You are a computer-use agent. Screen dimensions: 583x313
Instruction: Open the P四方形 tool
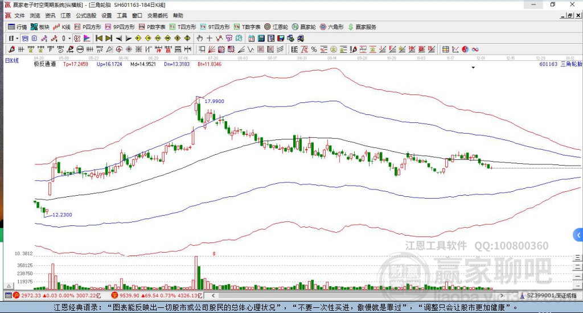(x=88, y=27)
